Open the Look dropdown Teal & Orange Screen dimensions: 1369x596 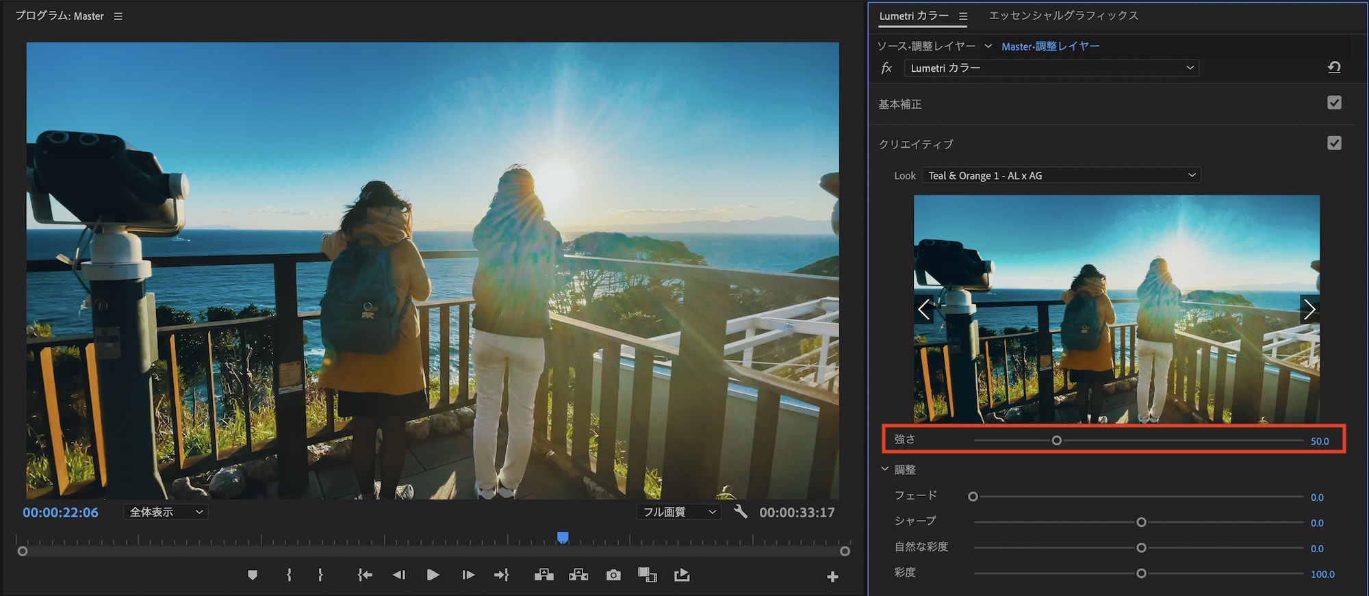pos(1061,176)
